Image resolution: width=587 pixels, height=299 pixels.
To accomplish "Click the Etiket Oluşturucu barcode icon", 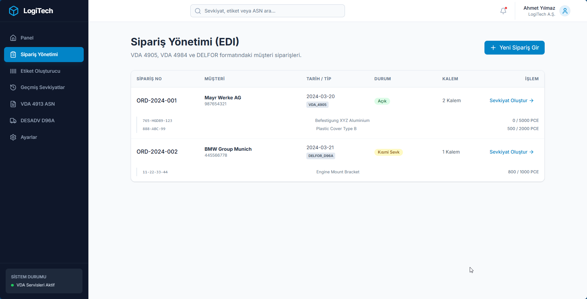I will click(x=13, y=71).
